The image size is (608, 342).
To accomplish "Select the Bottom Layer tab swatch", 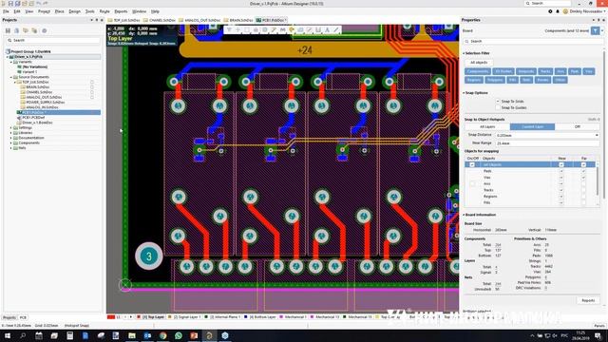I will point(246,317).
